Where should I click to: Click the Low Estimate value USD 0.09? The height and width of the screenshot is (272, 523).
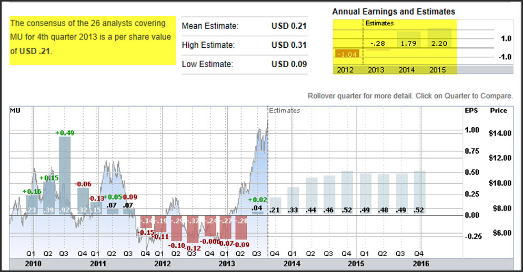tap(289, 65)
